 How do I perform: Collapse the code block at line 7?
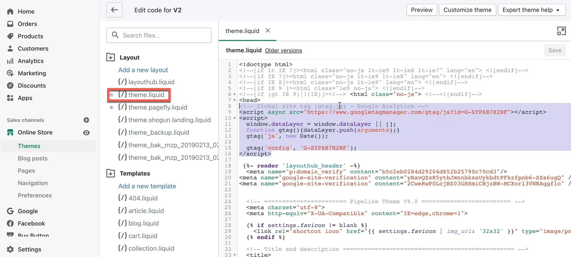tap(234, 101)
